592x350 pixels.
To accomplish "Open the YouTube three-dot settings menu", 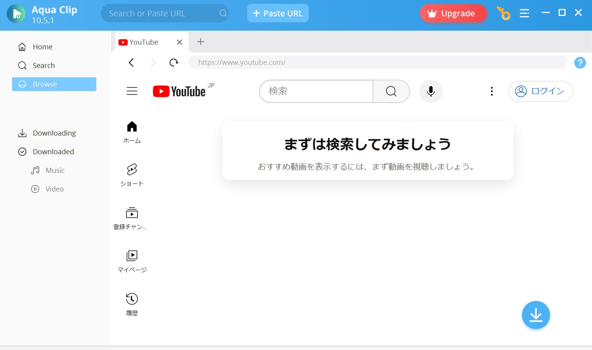I will (x=492, y=91).
